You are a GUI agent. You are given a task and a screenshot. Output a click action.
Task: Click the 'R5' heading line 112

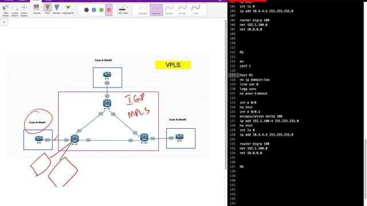coord(241,52)
